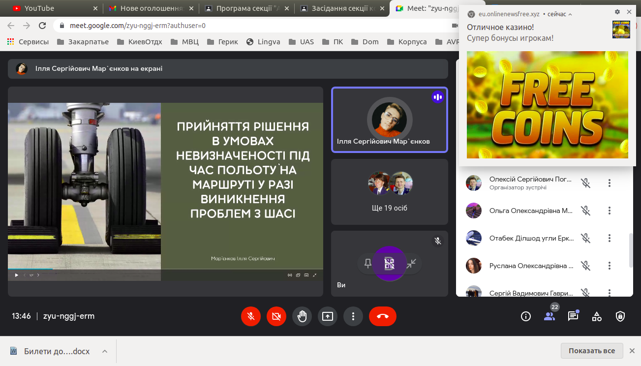Open the 'Ще 19 осіб' participants tile
Viewport: 641px width, 366px height.
390,192
